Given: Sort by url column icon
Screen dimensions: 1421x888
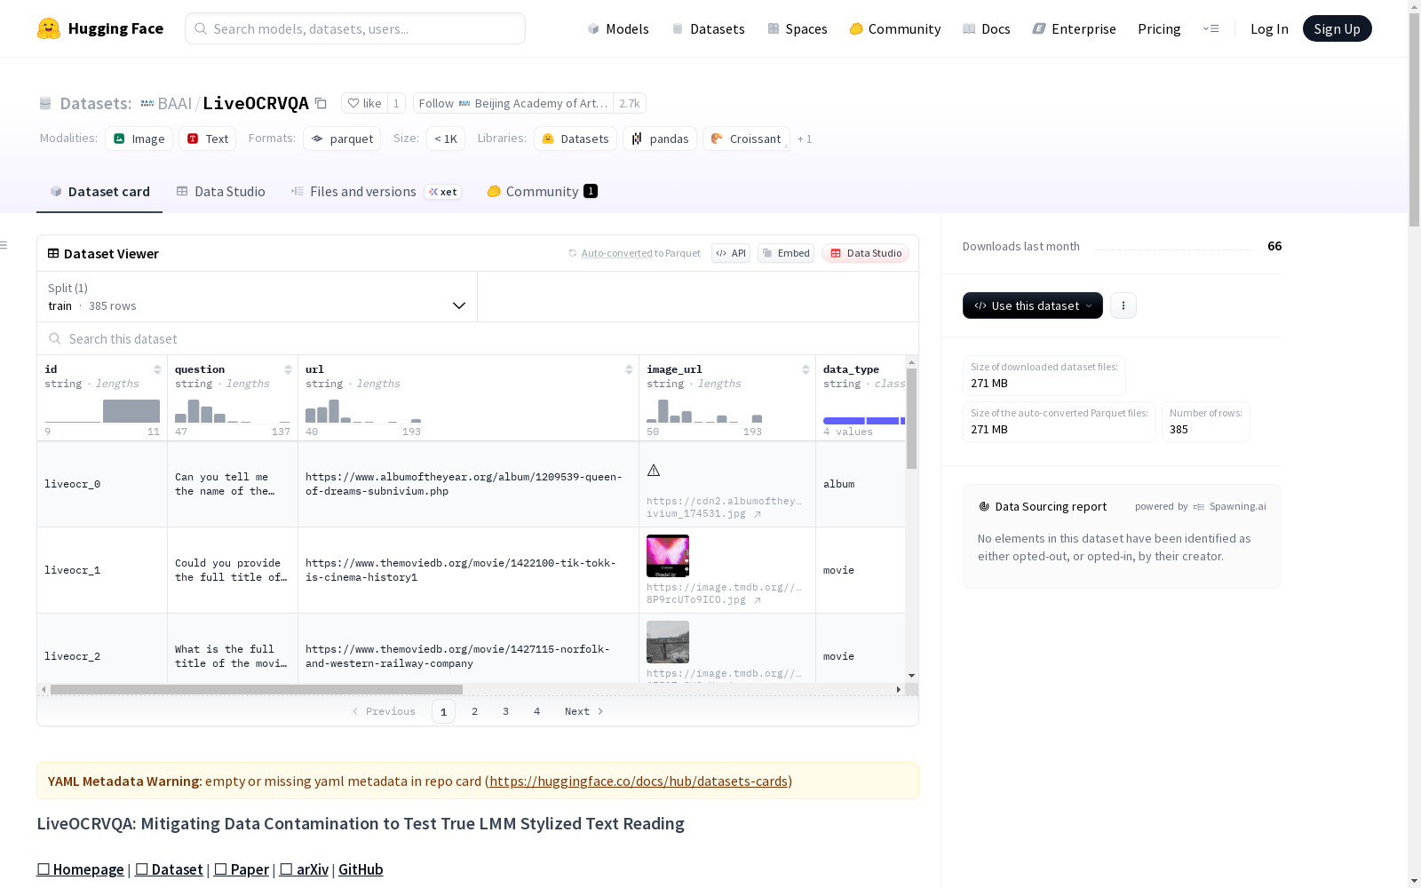Looking at the screenshot, I should coord(629,369).
